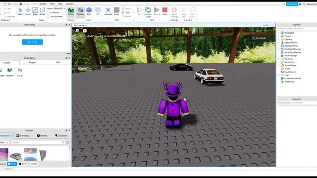Viewport: 317px width, 178px height.
Task: Click the Resume playback button
Action: 157,11
